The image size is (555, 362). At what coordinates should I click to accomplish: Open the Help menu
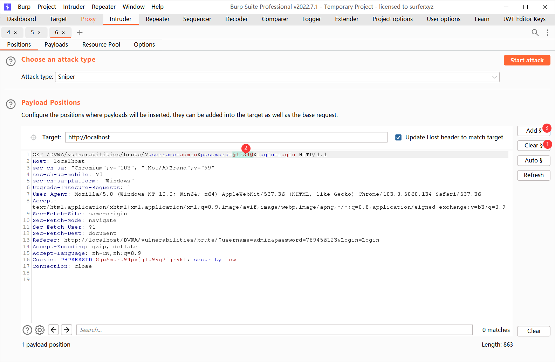157,7
